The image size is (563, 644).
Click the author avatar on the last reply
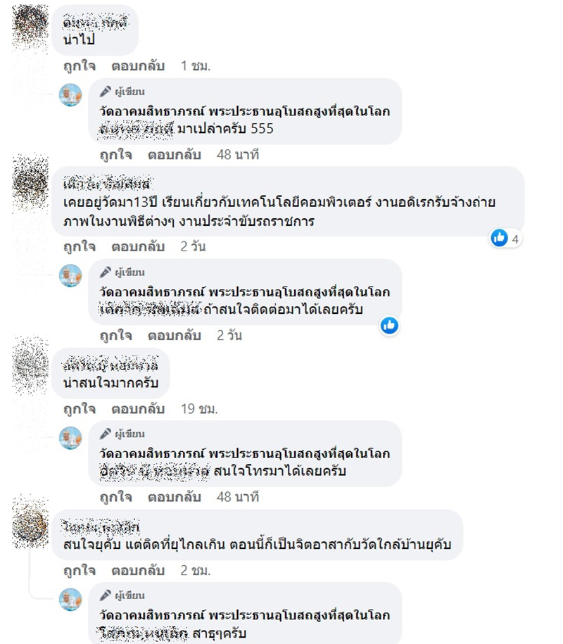coord(70,600)
